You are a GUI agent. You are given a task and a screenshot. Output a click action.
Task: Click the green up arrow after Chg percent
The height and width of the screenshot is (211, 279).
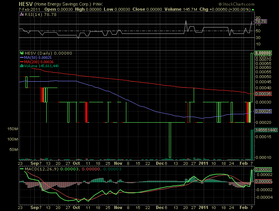[x=253, y=10]
